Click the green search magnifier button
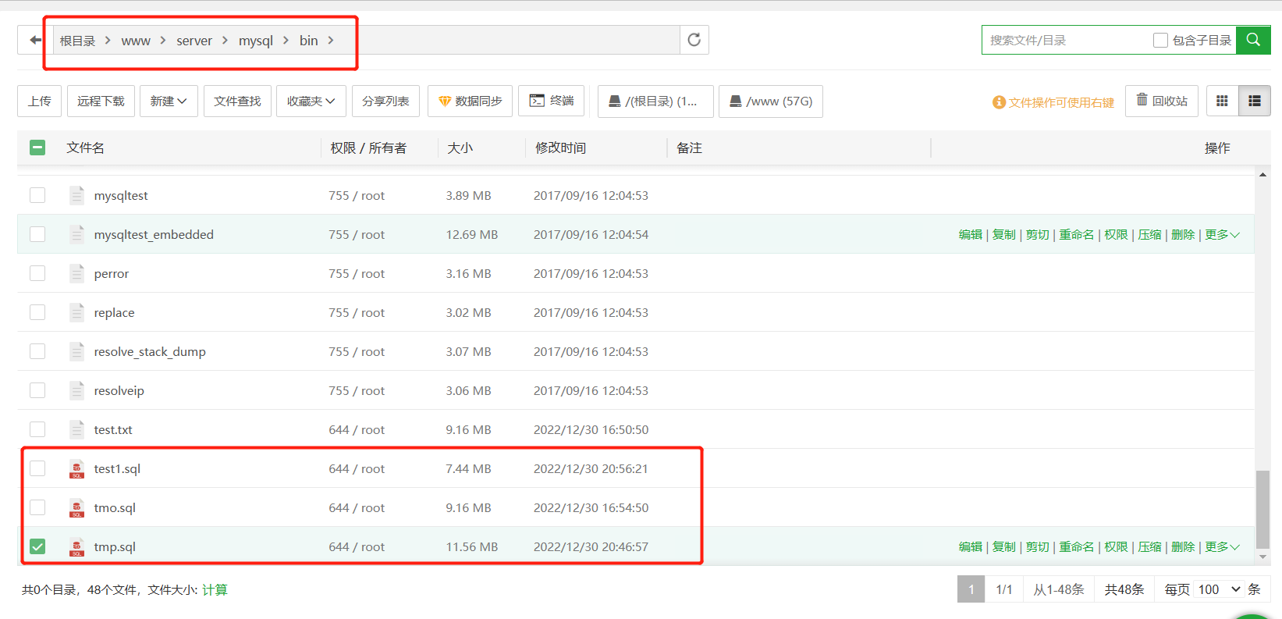Image resolution: width=1282 pixels, height=619 pixels. [x=1253, y=40]
